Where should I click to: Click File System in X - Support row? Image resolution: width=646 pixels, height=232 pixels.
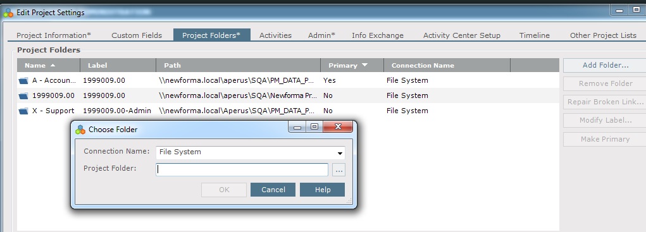click(407, 111)
